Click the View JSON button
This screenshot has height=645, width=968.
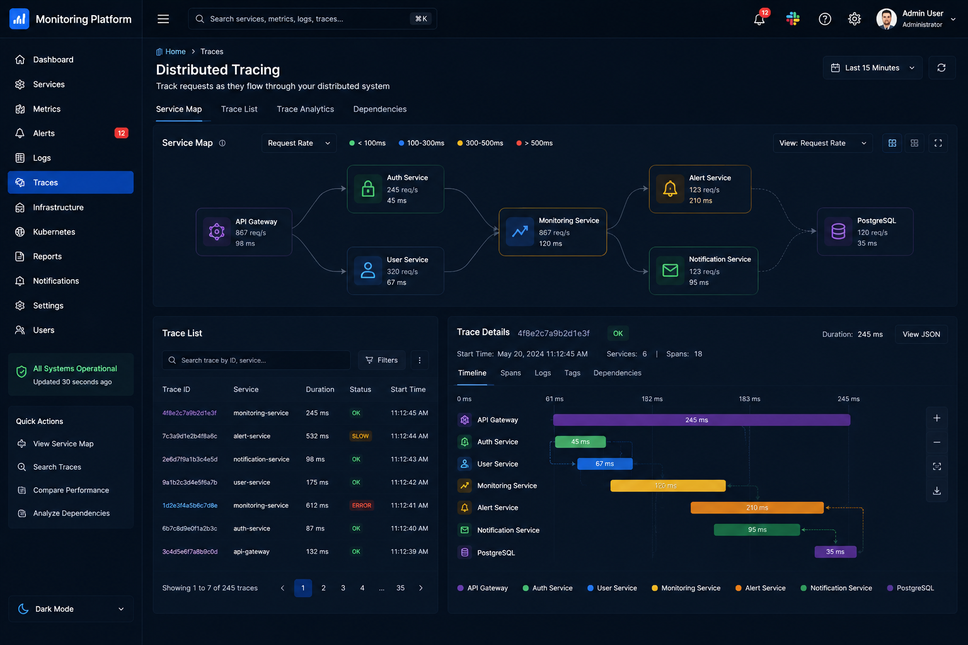click(921, 334)
